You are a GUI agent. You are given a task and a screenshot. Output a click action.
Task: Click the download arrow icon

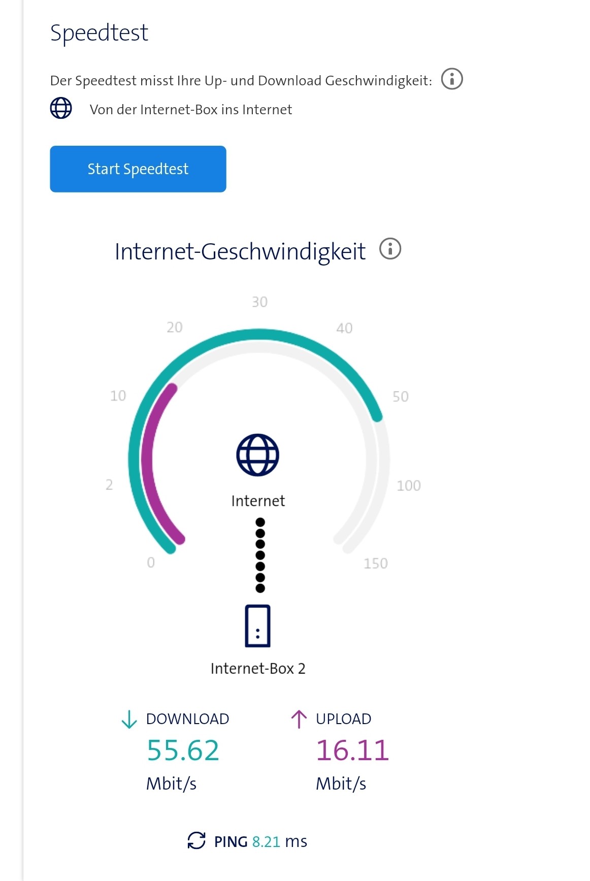[x=129, y=719]
